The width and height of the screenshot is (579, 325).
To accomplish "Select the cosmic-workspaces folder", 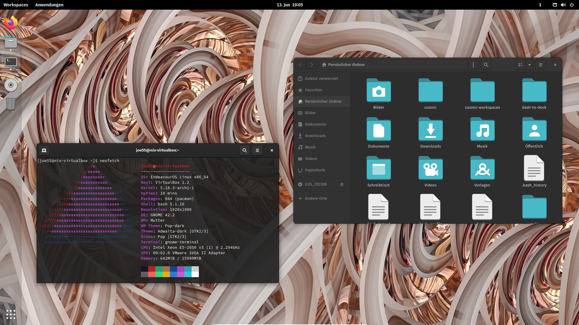I will pyautogui.click(x=482, y=90).
